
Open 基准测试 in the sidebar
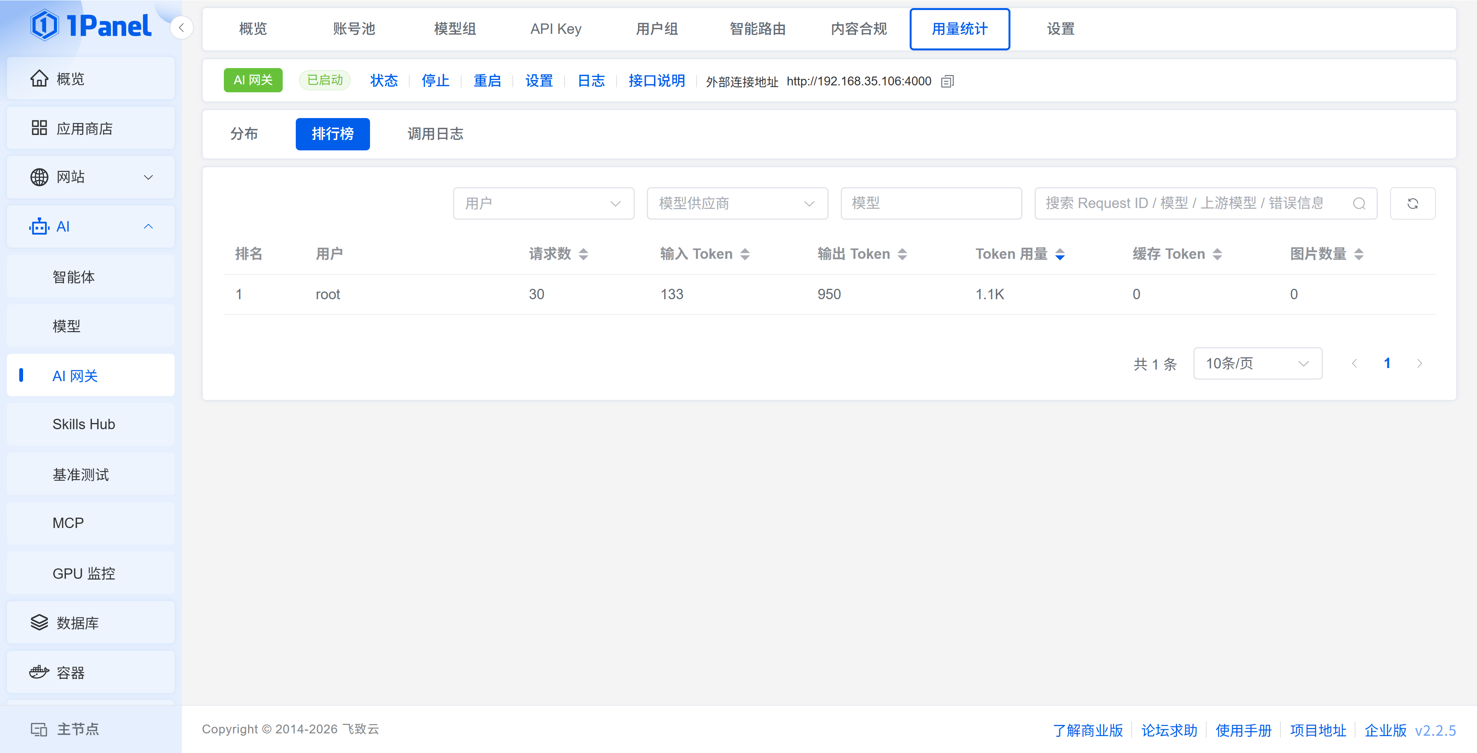pyautogui.click(x=91, y=474)
